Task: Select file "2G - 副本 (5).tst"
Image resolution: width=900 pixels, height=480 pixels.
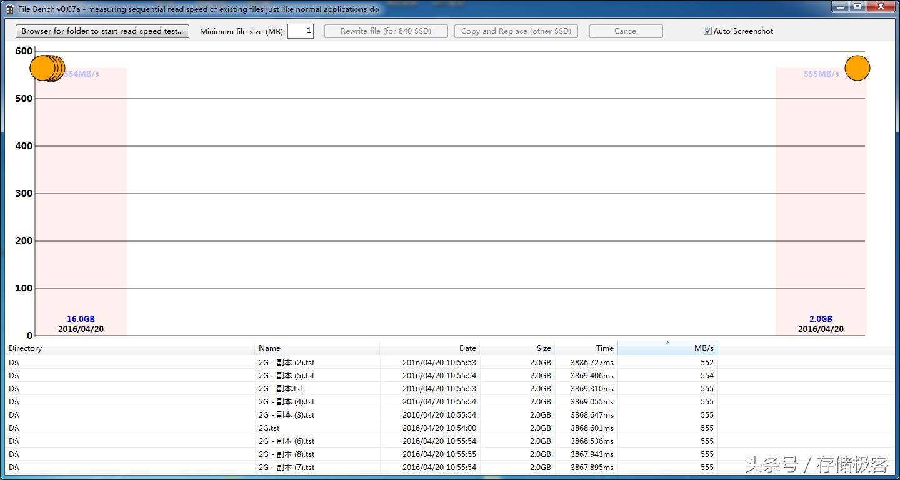Action: click(286, 376)
